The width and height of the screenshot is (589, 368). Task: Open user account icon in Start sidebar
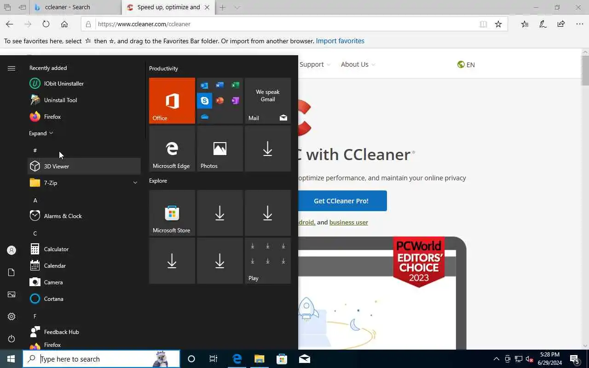pos(12,250)
